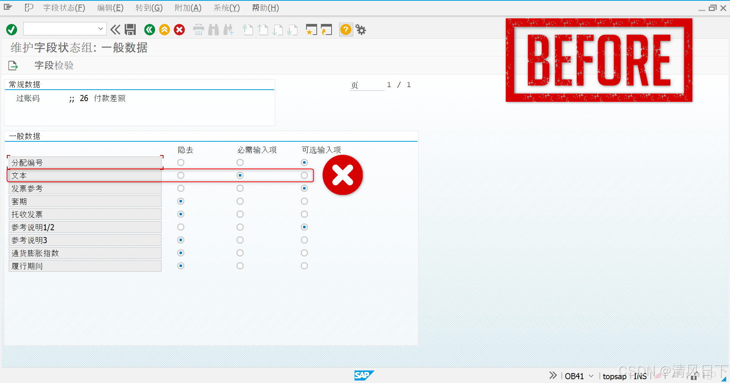Exit the screen via yellow arrow icon

[x=164, y=29]
